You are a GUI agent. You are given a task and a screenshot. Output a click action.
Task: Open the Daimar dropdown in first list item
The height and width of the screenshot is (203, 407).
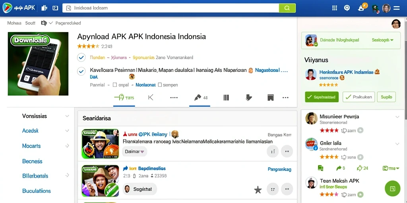134,151
